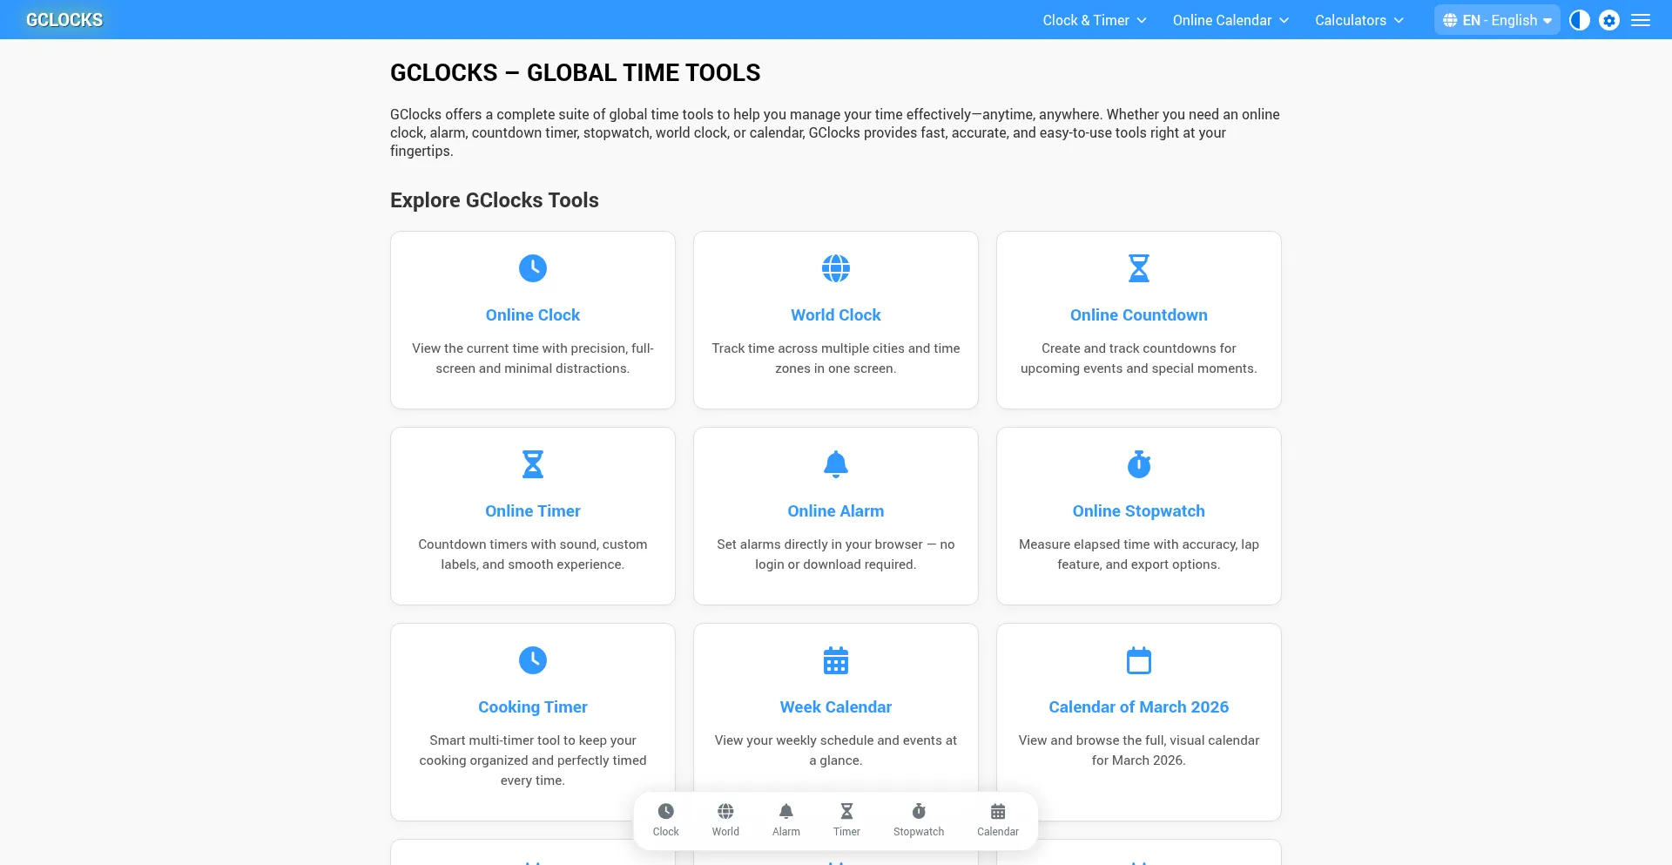Image resolution: width=1672 pixels, height=865 pixels.
Task: Open the Calculators dropdown
Action: click(x=1359, y=20)
